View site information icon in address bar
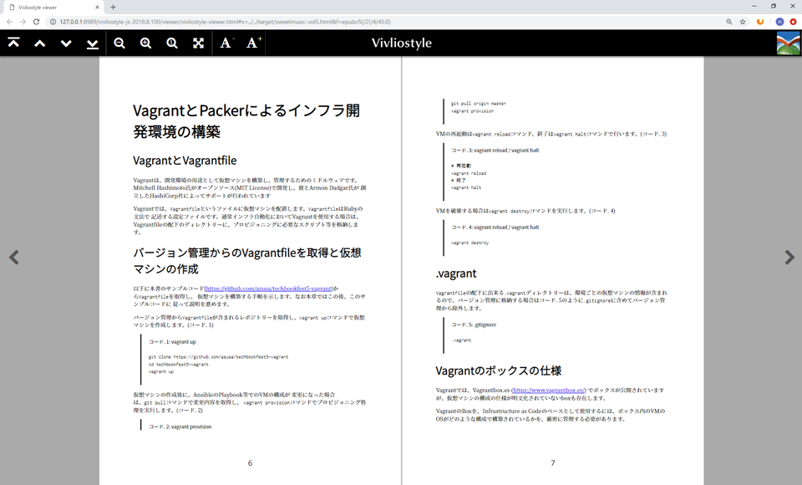Screen dimensions: 802x485 coord(53,22)
